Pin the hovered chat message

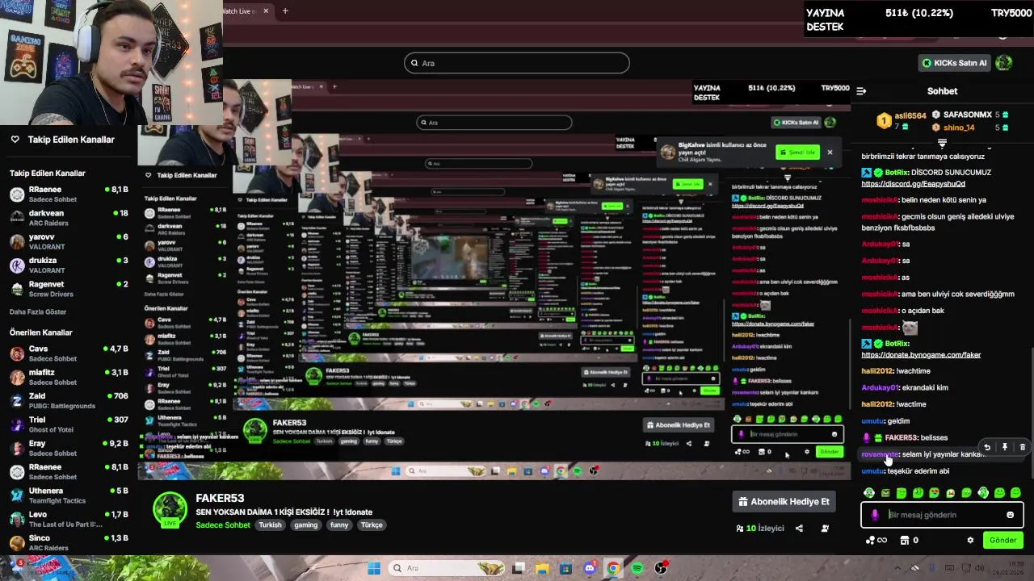(x=1005, y=447)
